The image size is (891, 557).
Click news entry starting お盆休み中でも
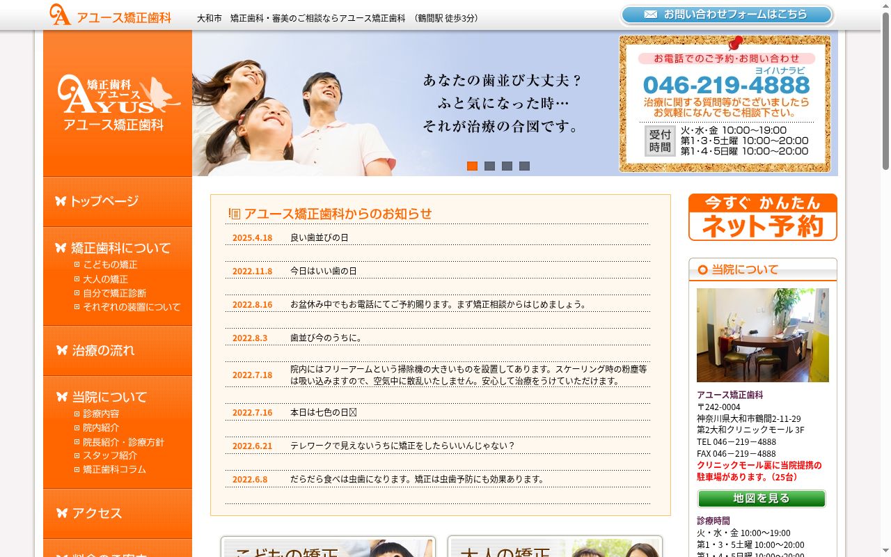coord(439,304)
